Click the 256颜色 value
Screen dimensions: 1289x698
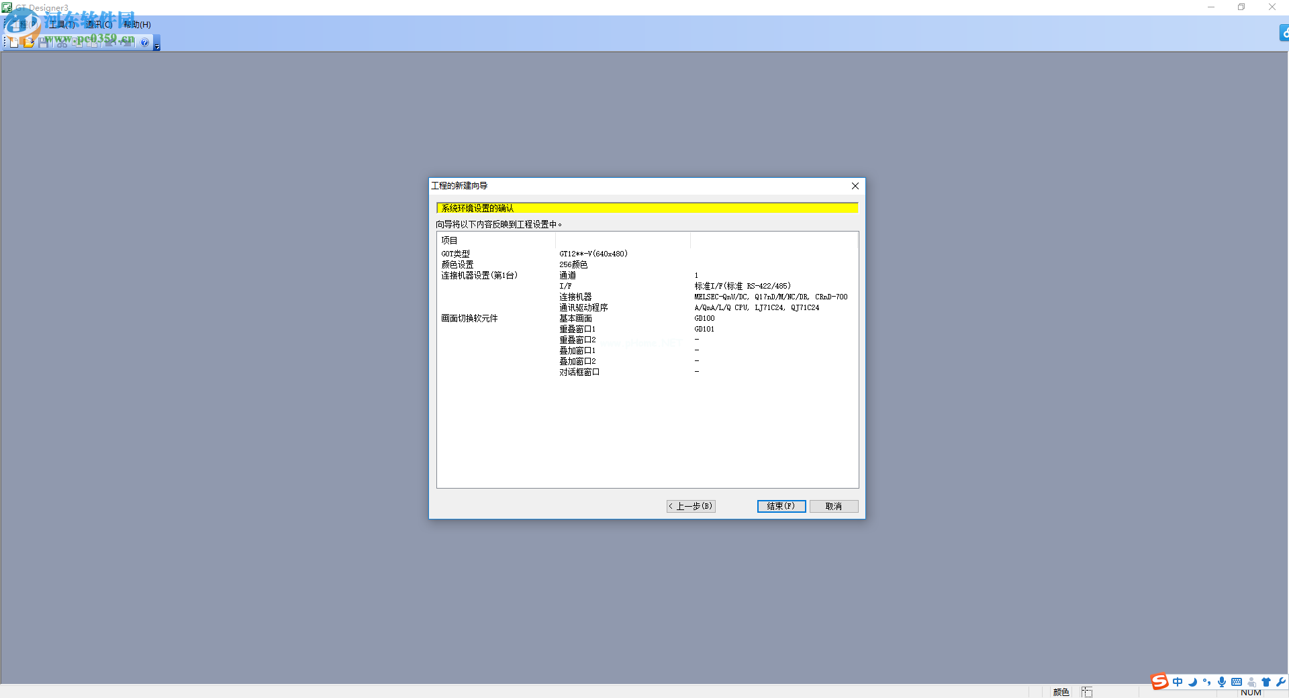click(x=573, y=264)
